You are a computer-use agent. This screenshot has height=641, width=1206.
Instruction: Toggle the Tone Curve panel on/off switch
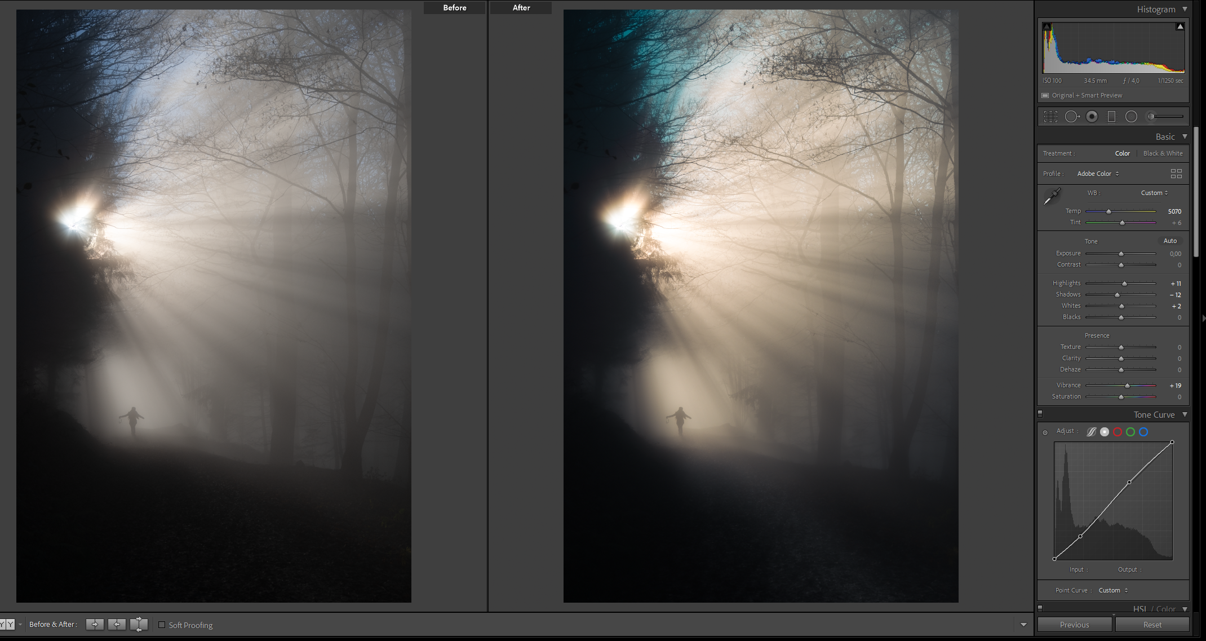click(x=1040, y=414)
